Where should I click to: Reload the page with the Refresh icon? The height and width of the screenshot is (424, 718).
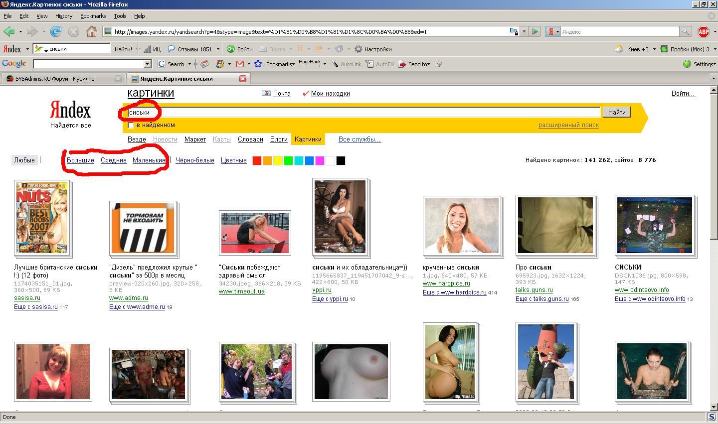56,31
